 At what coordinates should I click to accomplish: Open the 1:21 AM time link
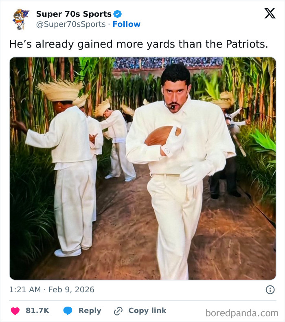(x=25, y=290)
